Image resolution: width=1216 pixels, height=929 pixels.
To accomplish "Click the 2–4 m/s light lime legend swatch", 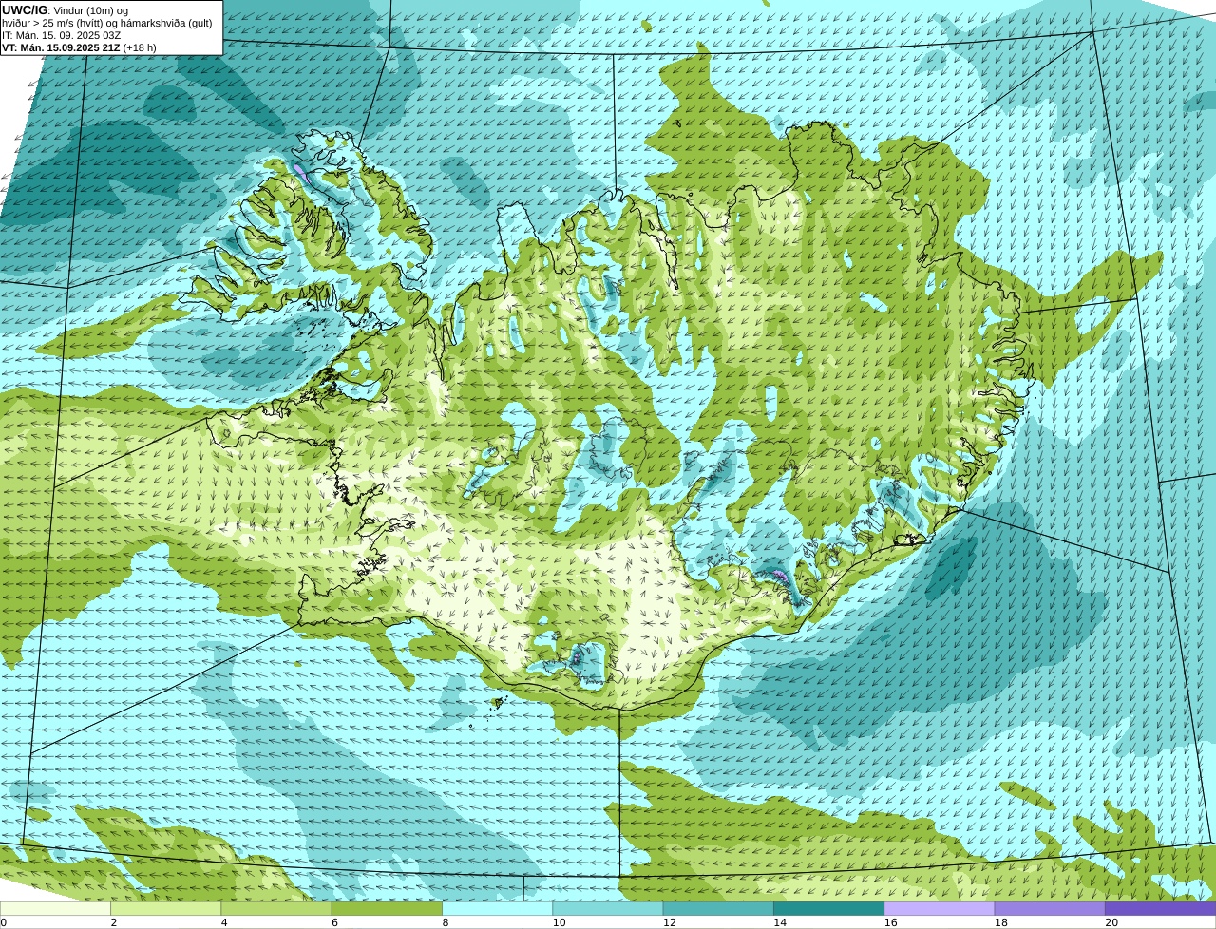I will pyautogui.click(x=165, y=908).
